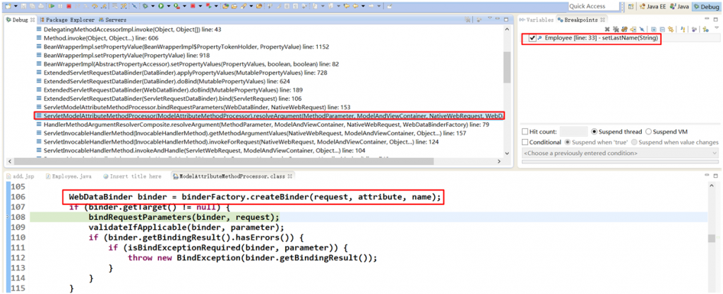Viewport: 723px width, 294px height.
Task: Maximize the Debug view panel
Action: coord(506,20)
